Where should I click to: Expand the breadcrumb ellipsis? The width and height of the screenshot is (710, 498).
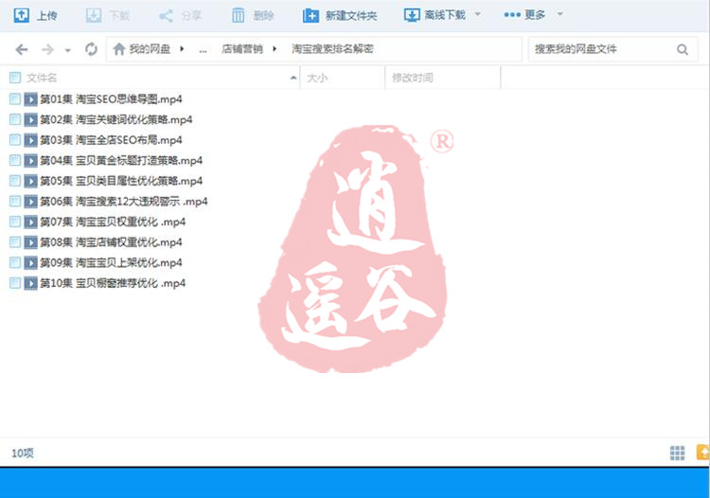click(203, 50)
